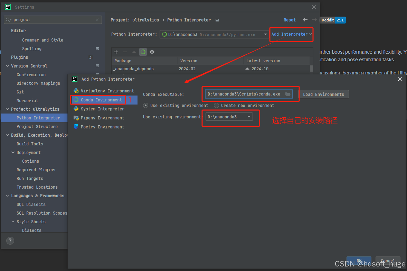Click the search magnifier icon in Settings
This screenshot has height=271, width=407.
8,20
